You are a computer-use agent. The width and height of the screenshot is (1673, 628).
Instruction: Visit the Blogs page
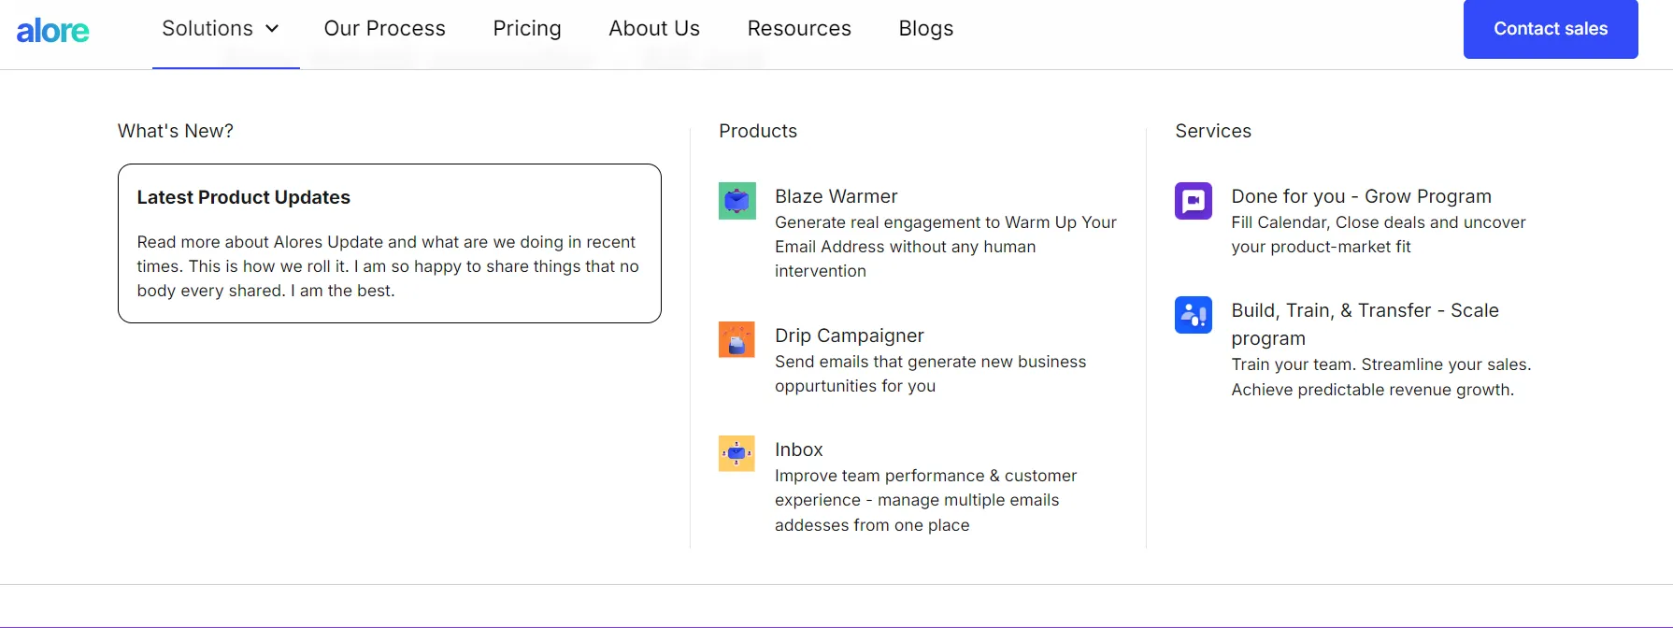point(926,29)
